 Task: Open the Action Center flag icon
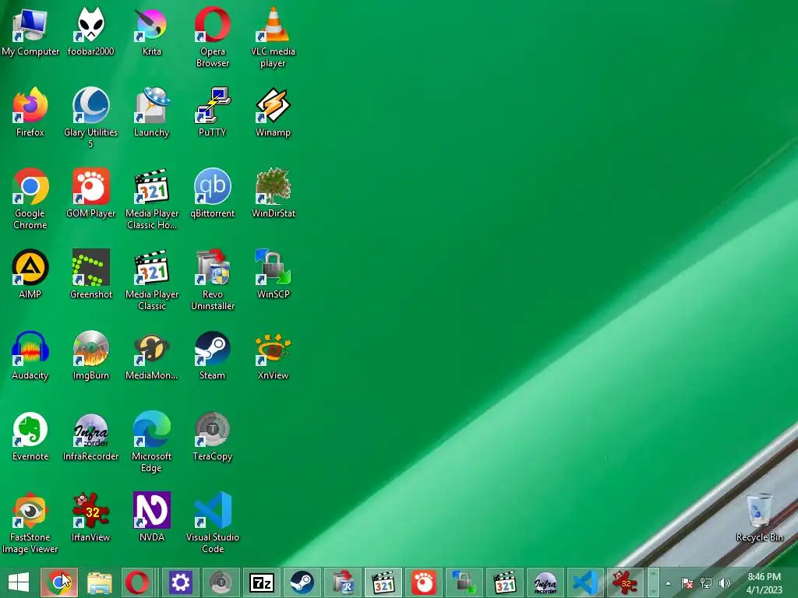(687, 583)
